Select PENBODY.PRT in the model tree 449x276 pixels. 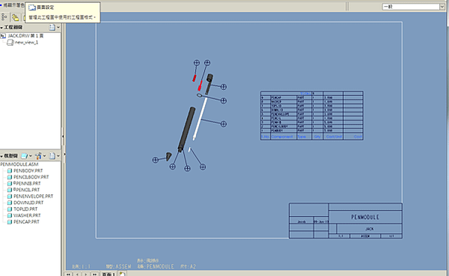pos(28,171)
